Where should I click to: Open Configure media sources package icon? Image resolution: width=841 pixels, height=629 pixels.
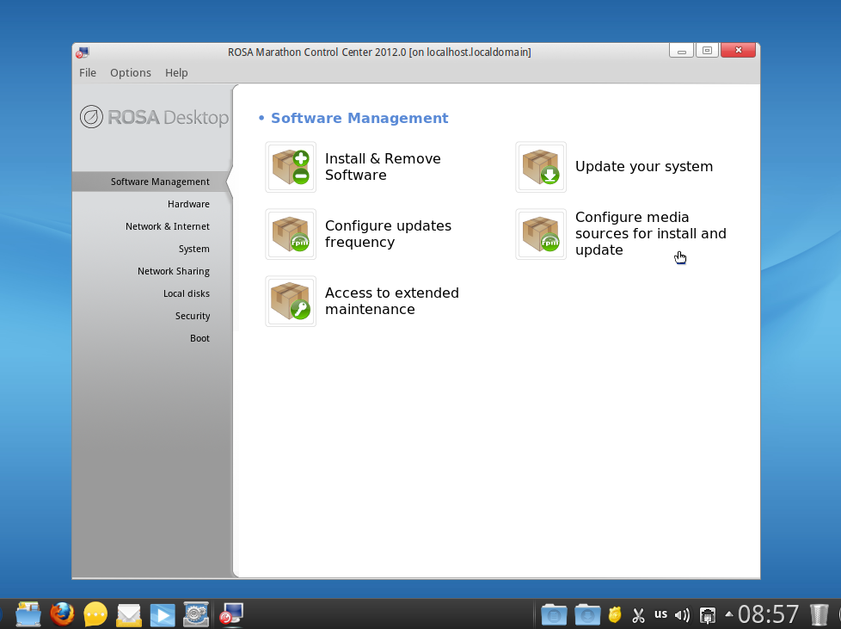point(541,234)
